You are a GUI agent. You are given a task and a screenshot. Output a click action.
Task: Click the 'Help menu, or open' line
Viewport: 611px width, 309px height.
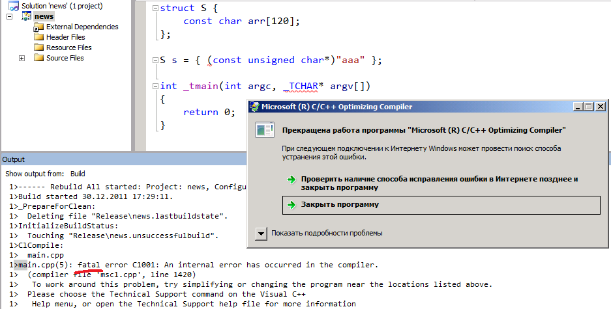pos(183,304)
